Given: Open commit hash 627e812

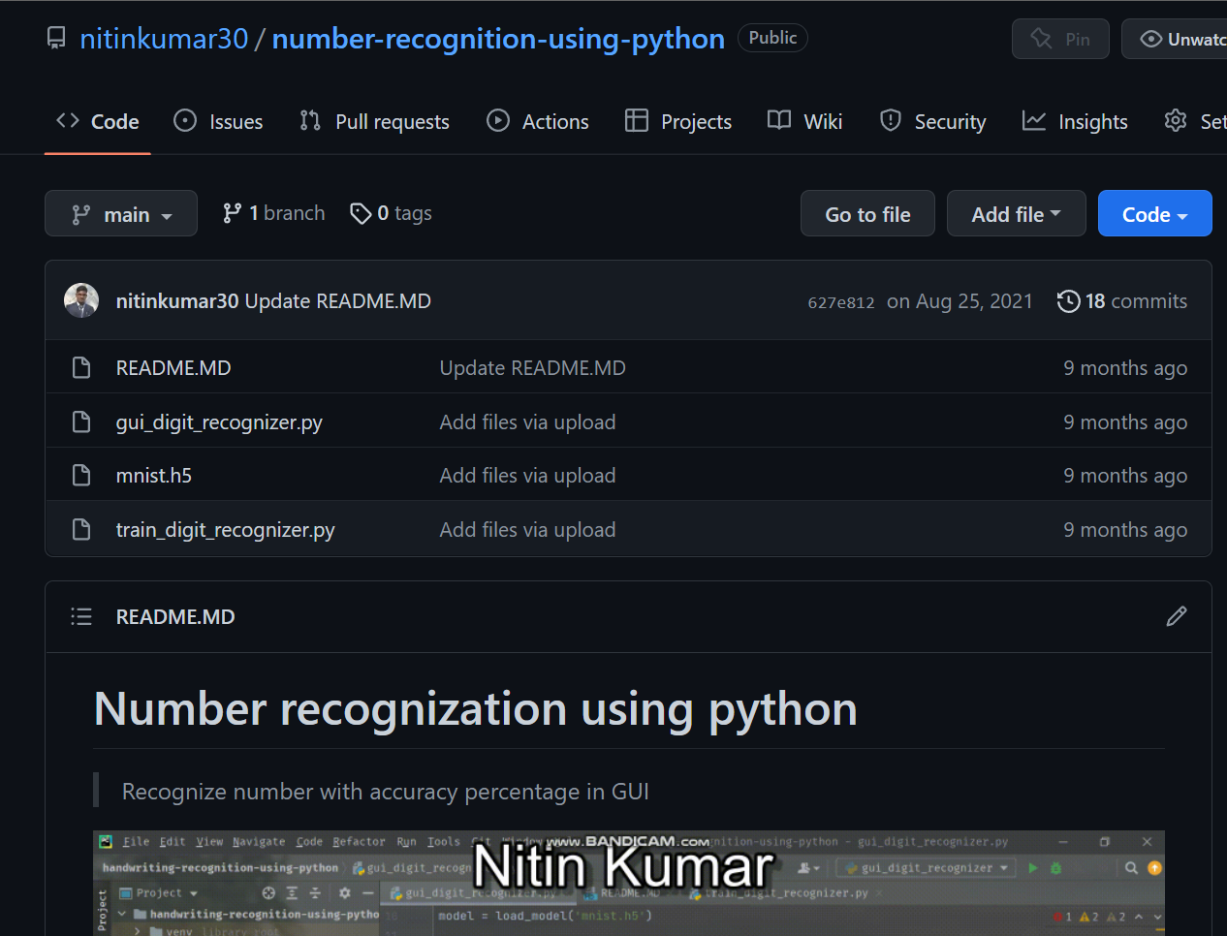Looking at the screenshot, I should pos(840,302).
